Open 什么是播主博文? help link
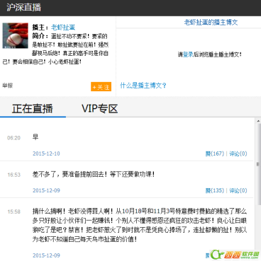 143,86
